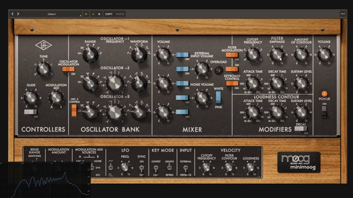Click the Overload indicator lamp
This screenshot has height=198, width=353.
point(218,70)
